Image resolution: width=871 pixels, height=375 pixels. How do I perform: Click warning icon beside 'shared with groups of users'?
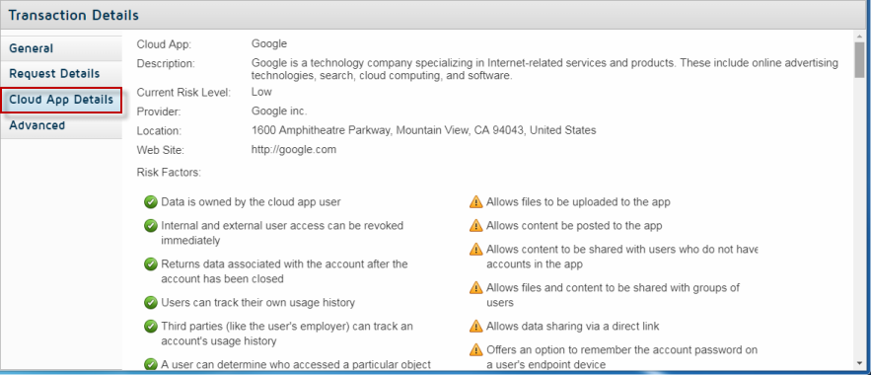point(476,288)
